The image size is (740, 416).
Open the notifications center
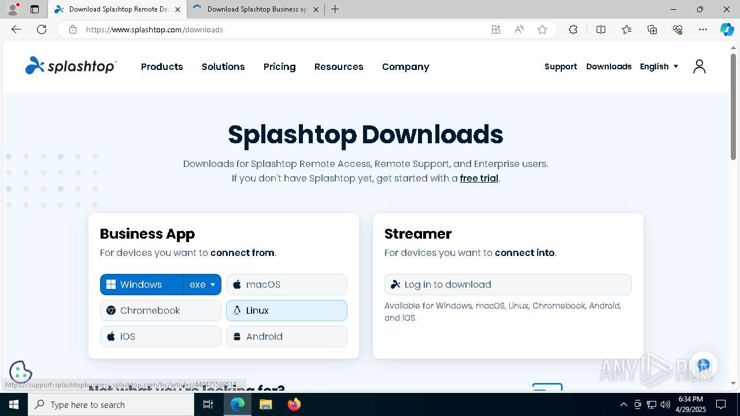click(721, 404)
